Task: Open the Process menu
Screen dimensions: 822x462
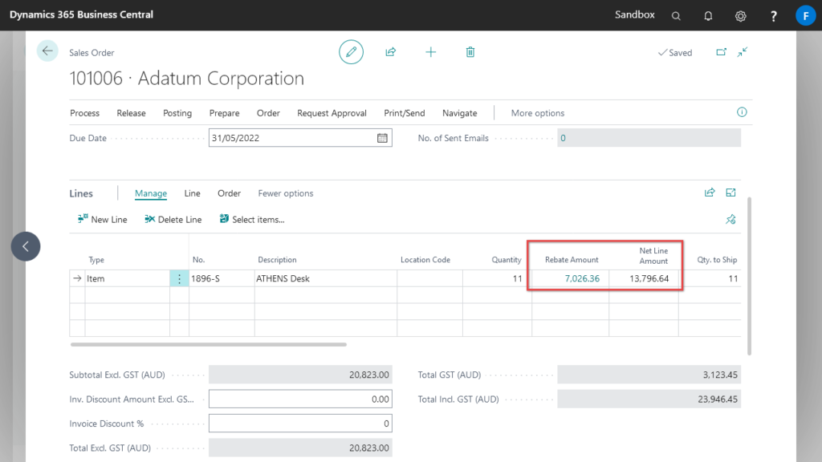Action: [x=84, y=113]
